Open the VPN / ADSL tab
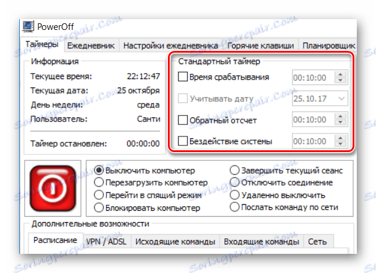This screenshot has width=376, height=273. [x=106, y=242]
